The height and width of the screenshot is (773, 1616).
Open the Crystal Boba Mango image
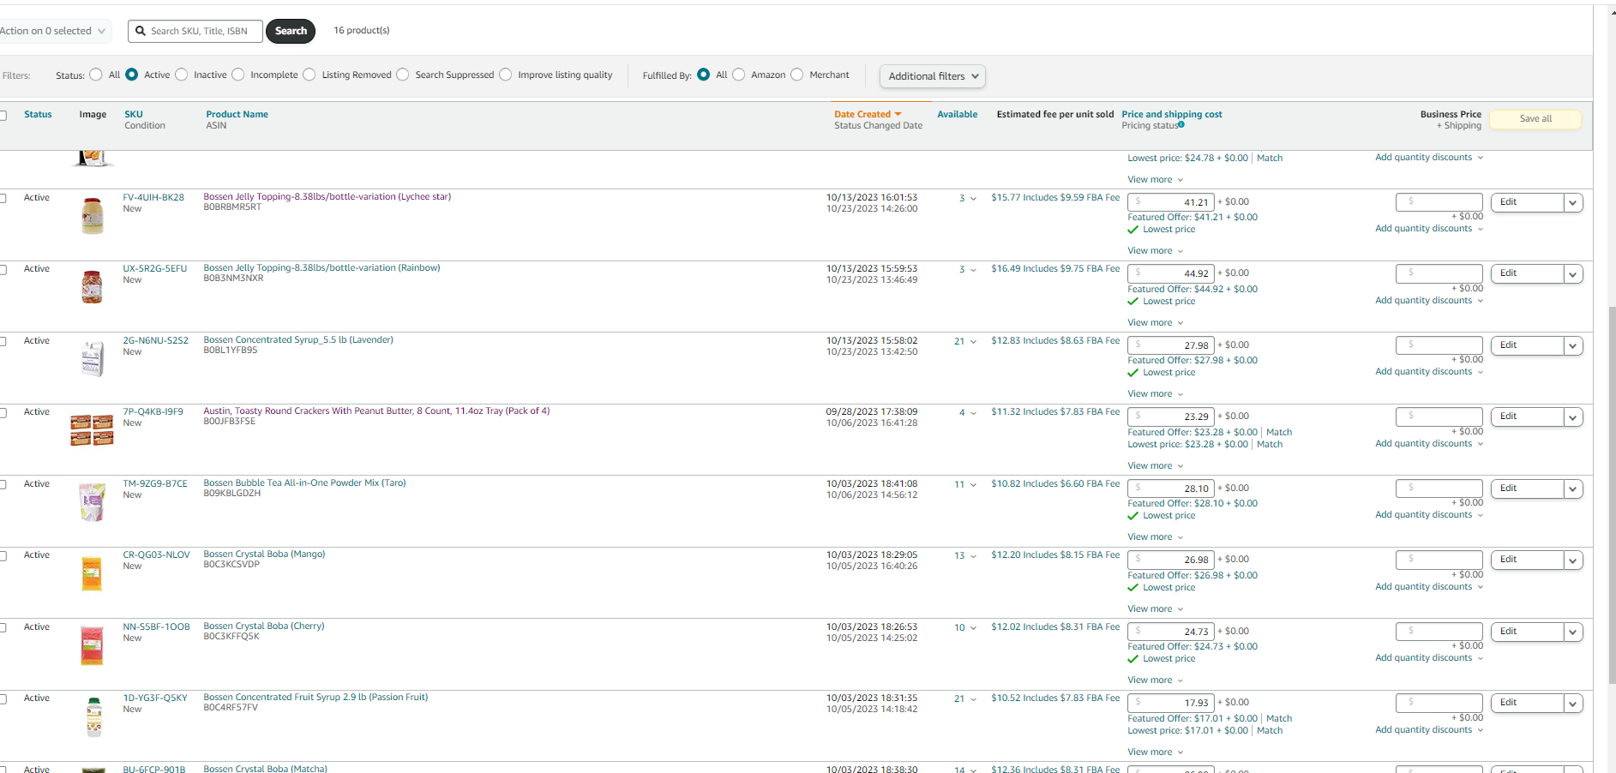92,573
